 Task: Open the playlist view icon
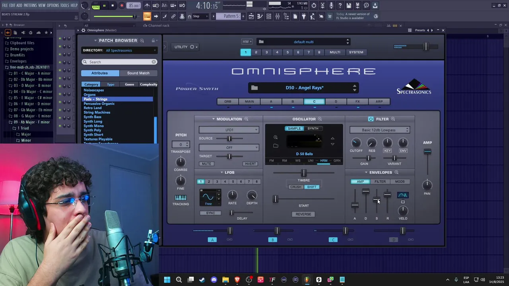[251, 16]
